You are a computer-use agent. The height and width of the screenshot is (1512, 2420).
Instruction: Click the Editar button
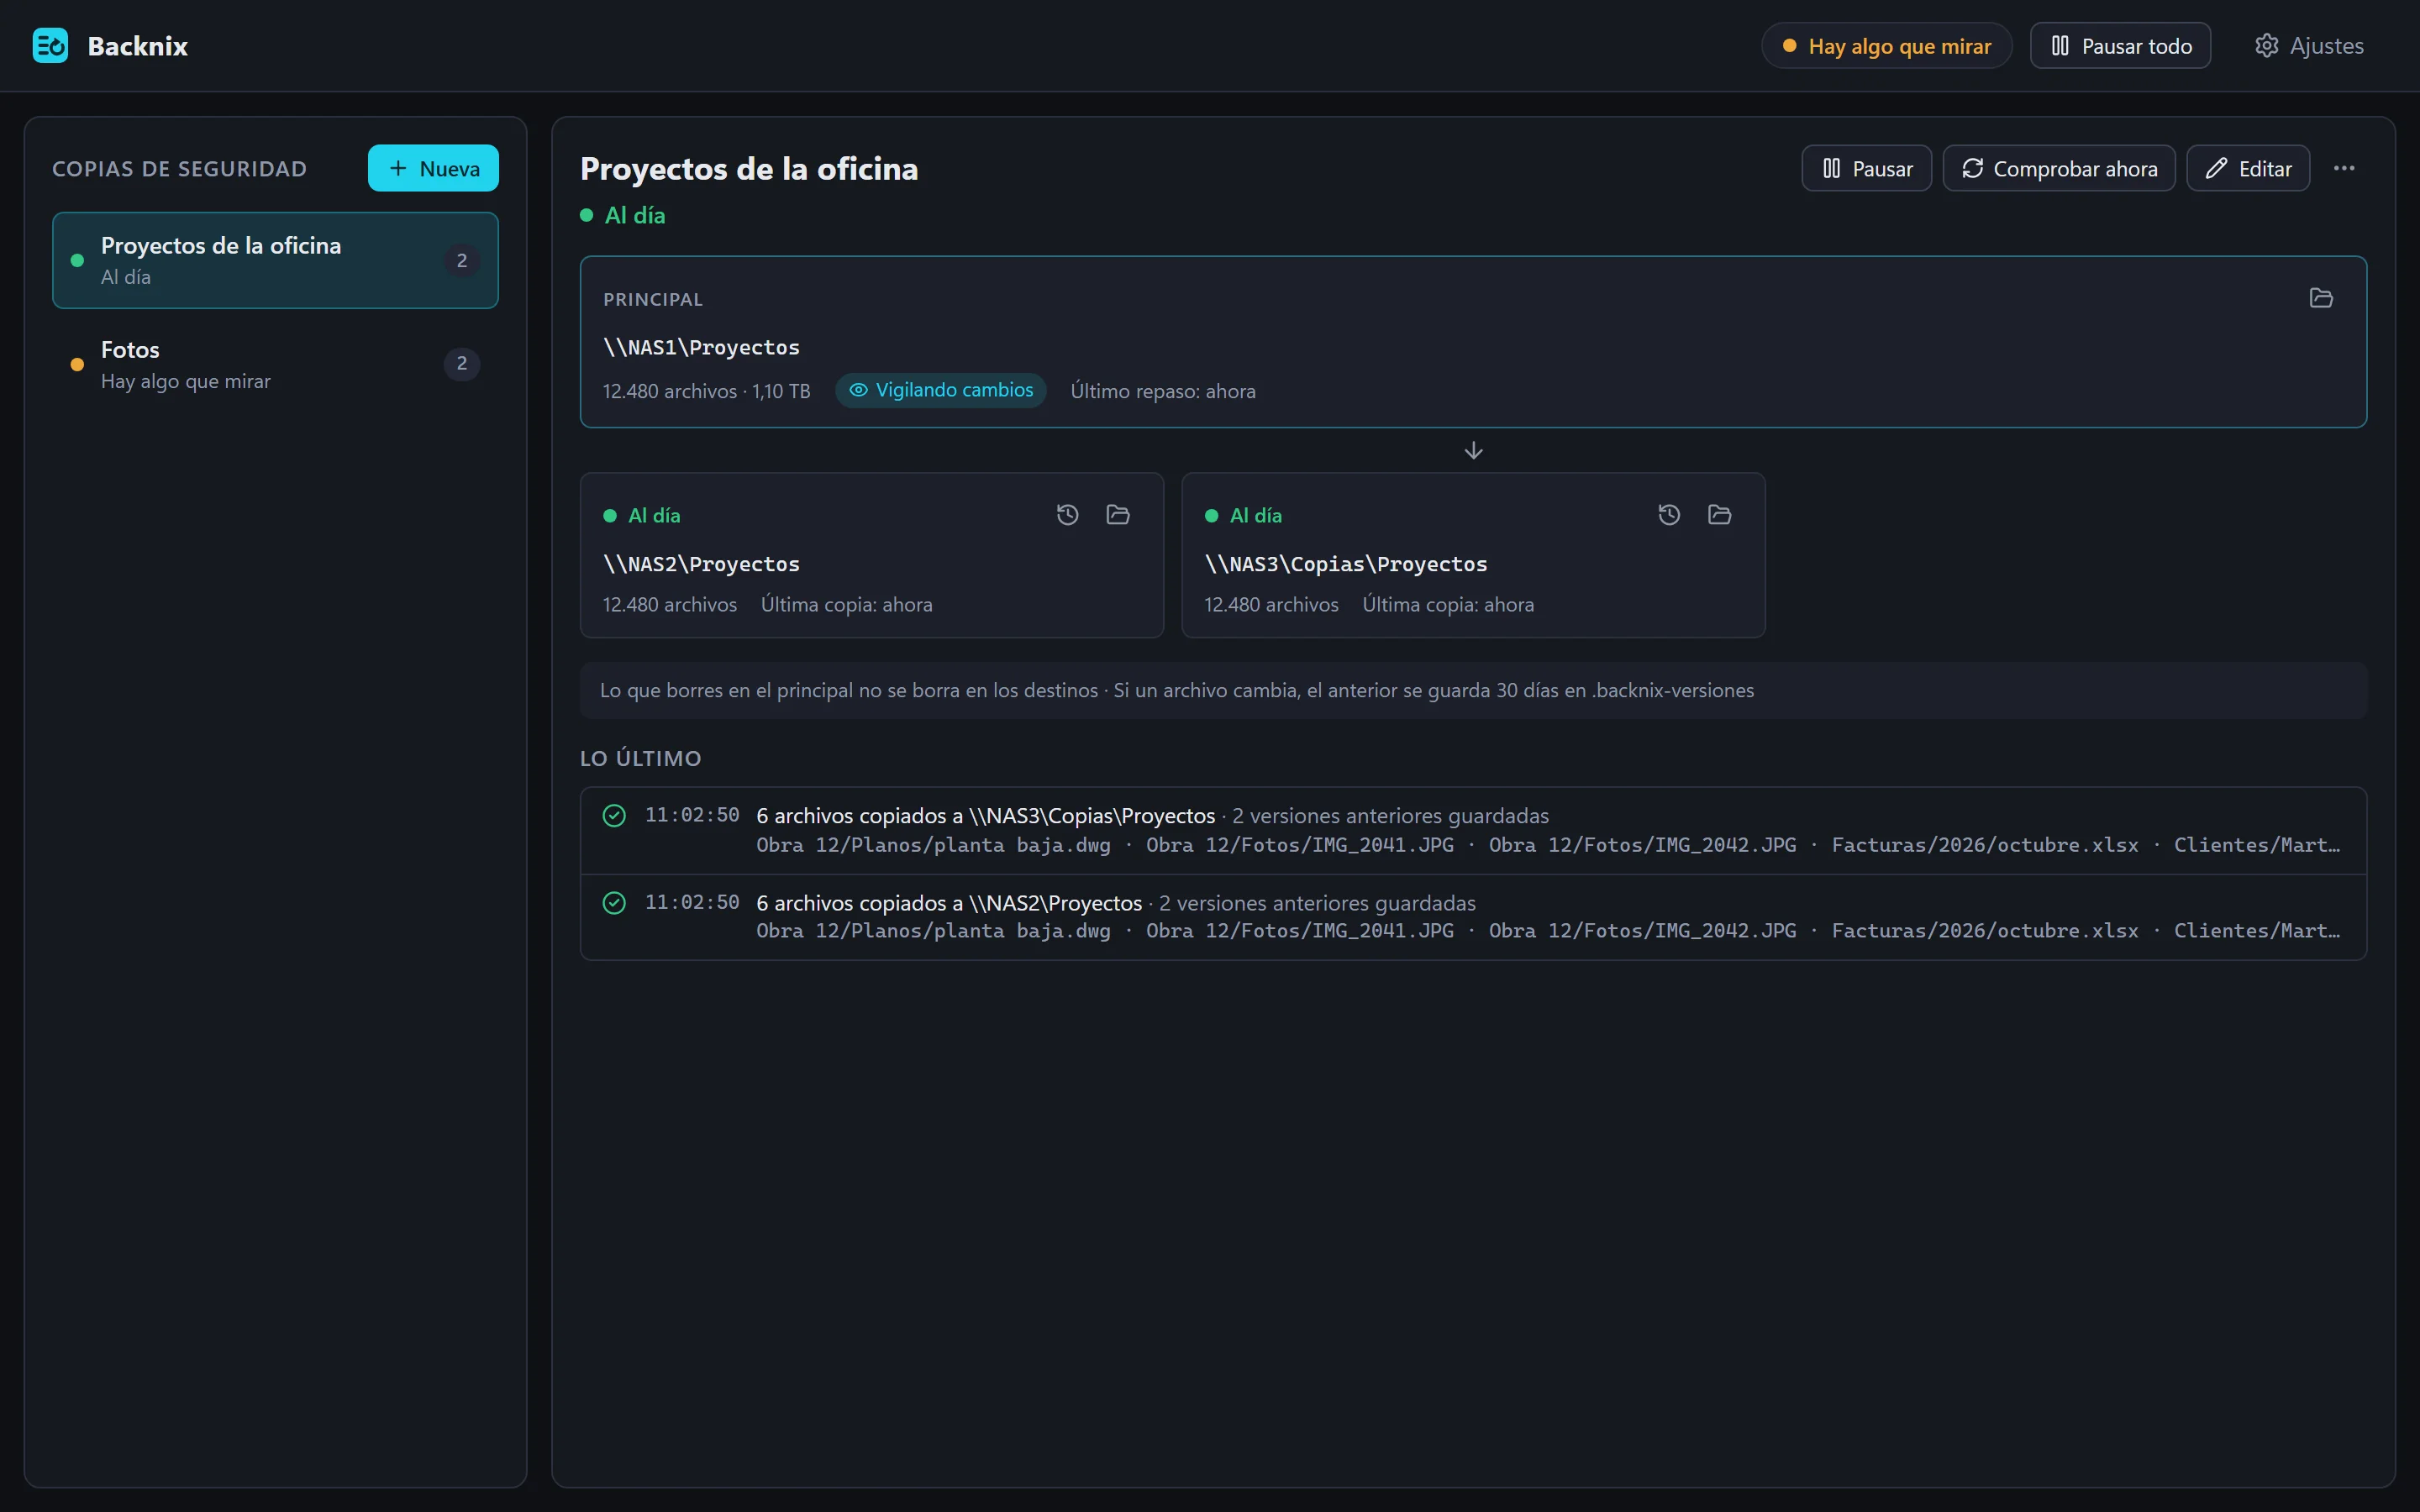(x=2247, y=168)
